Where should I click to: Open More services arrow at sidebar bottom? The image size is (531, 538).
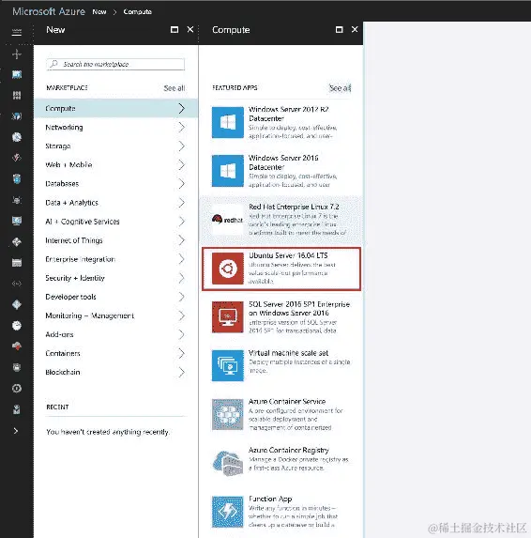(16, 431)
